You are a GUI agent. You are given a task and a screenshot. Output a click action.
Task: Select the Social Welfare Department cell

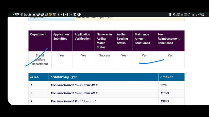coord(40,60)
